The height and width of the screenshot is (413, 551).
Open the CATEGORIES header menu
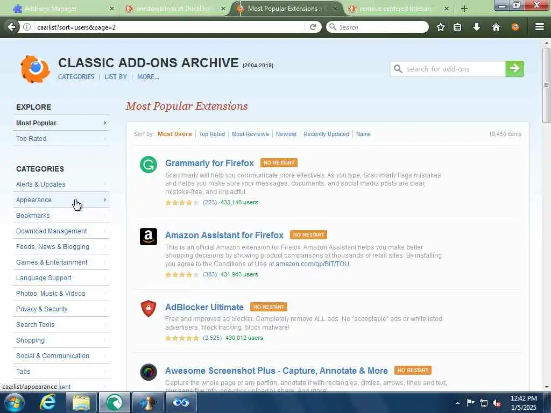[76, 77]
